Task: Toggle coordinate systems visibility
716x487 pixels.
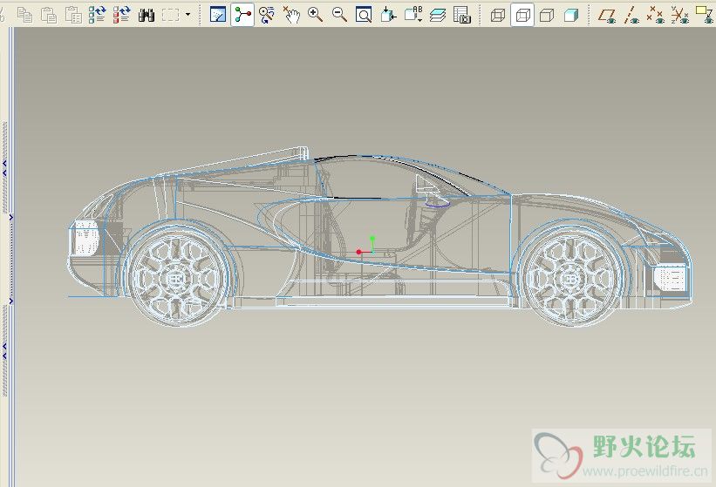Action: (680, 16)
